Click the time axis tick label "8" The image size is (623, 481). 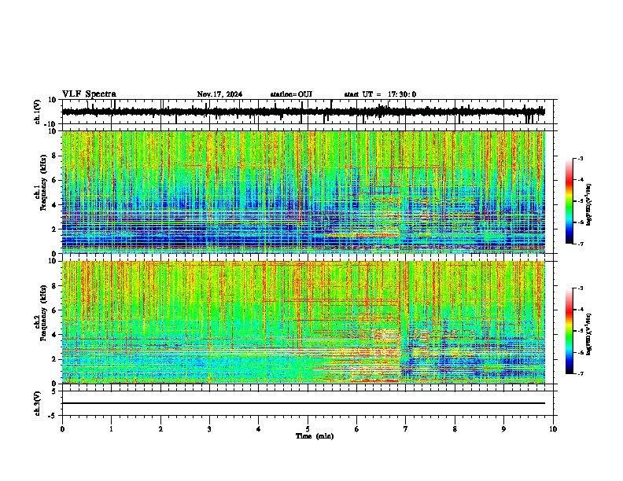(455, 429)
